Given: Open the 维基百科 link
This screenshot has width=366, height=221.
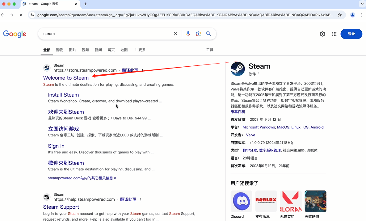Looking at the screenshot, I should click(238, 112).
